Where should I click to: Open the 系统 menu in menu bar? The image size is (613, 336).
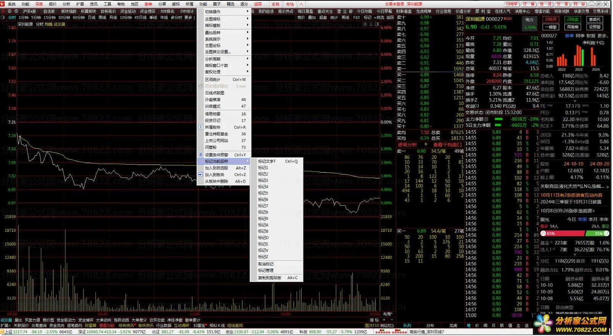[12, 4]
